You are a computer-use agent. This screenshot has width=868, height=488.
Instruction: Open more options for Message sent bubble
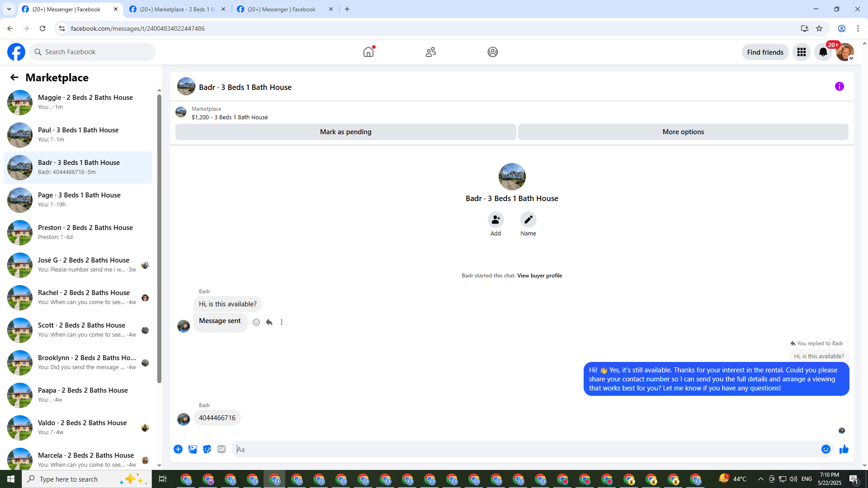coord(282,322)
